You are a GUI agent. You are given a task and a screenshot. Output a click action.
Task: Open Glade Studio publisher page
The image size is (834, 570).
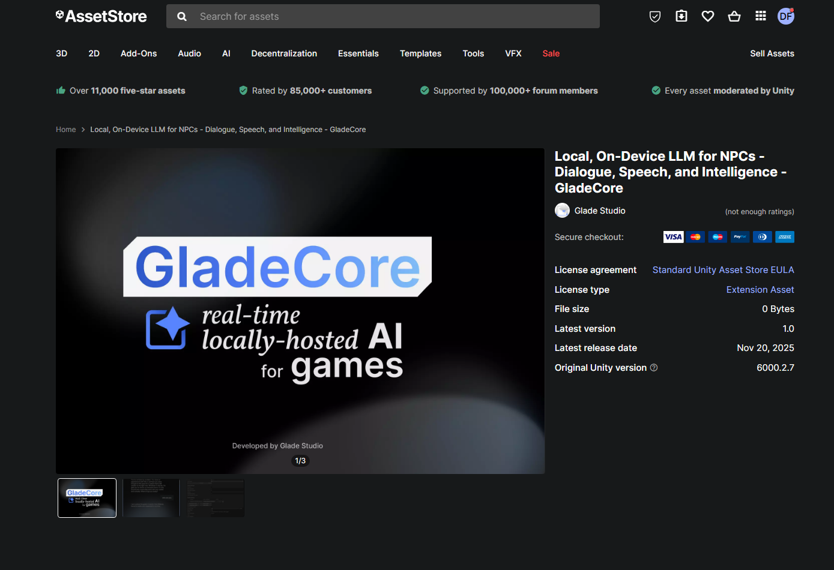tap(599, 211)
